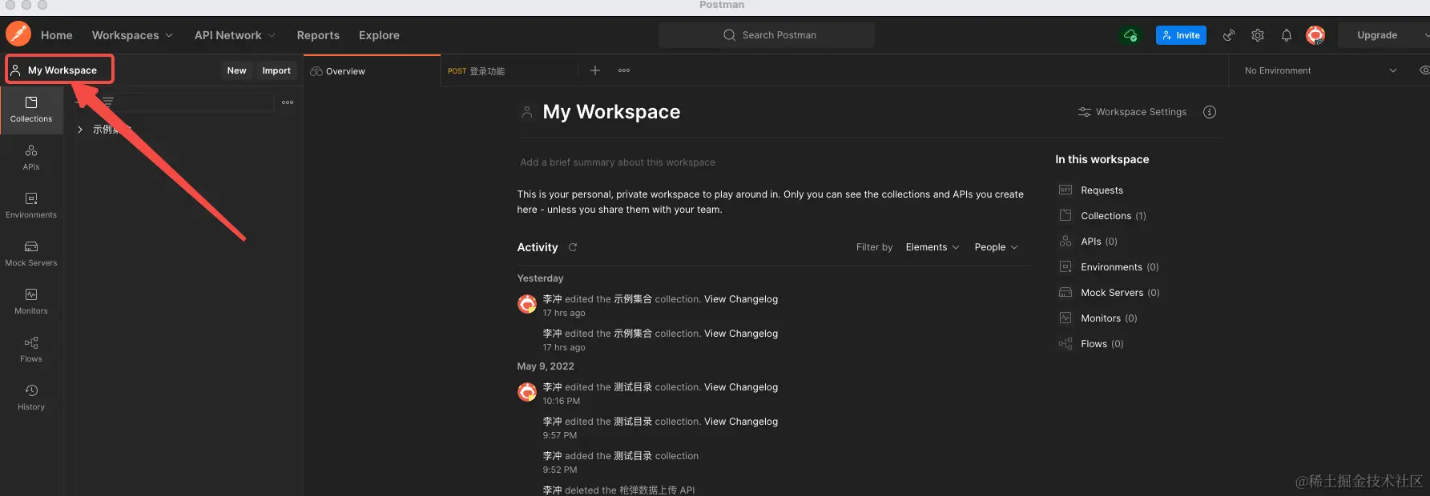
Task: Open the Monitors sidebar panel
Action: 31,302
